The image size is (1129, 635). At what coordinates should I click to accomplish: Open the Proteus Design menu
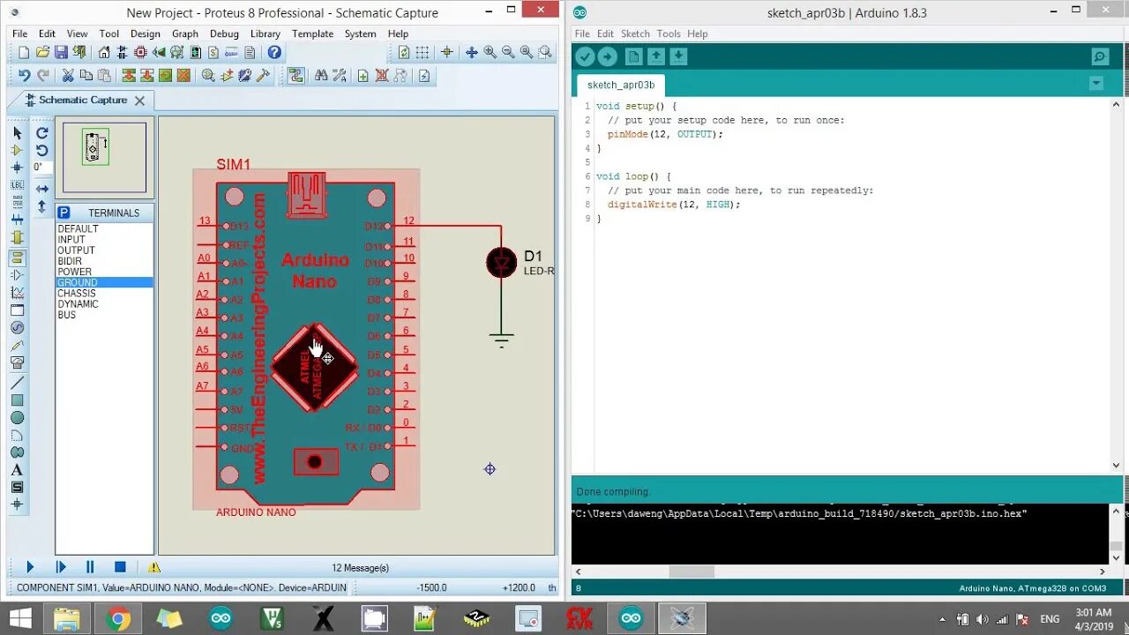[146, 34]
